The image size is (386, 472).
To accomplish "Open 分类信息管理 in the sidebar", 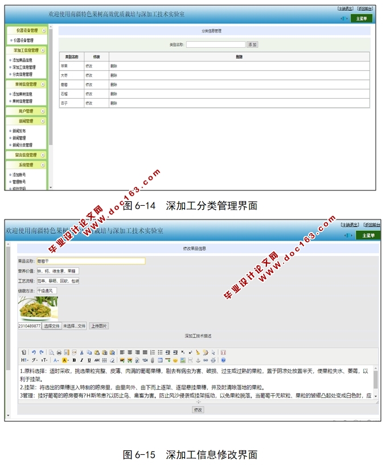I will (22, 74).
